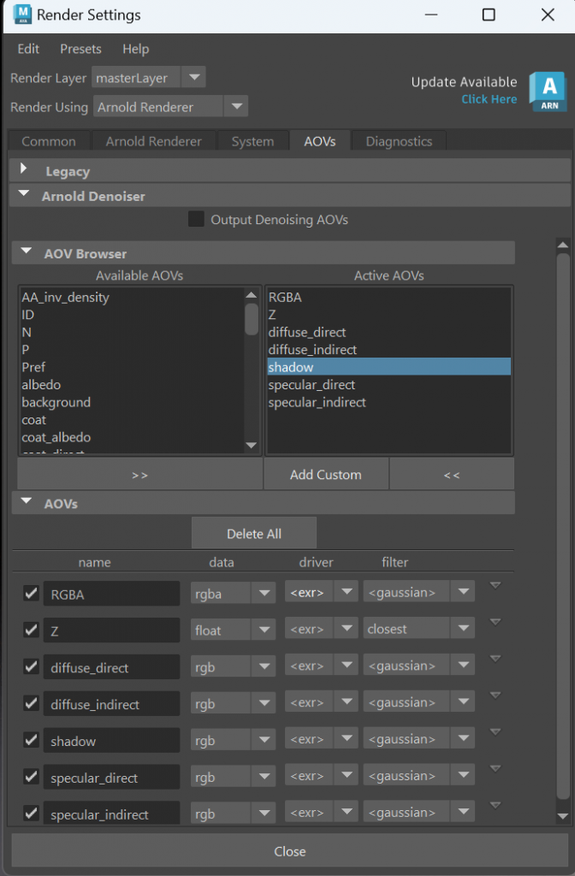Switch to the Arnold Renderer tab
Screen dimensions: 575x876
click(154, 141)
